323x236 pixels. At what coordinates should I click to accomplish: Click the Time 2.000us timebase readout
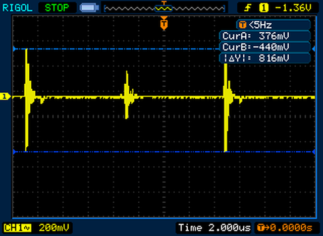coord(214,228)
